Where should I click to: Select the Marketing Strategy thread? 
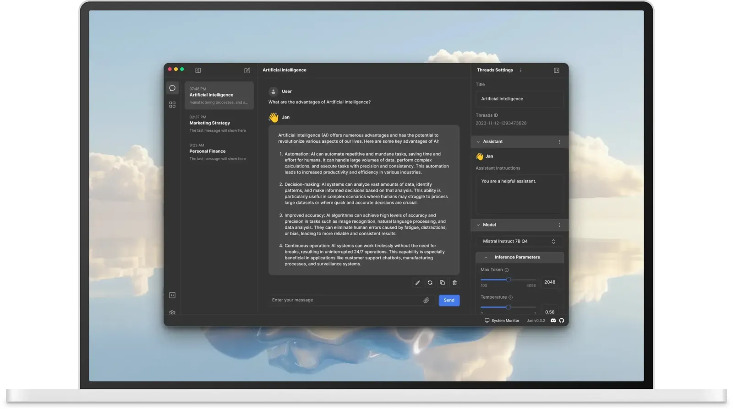tap(219, 124)
